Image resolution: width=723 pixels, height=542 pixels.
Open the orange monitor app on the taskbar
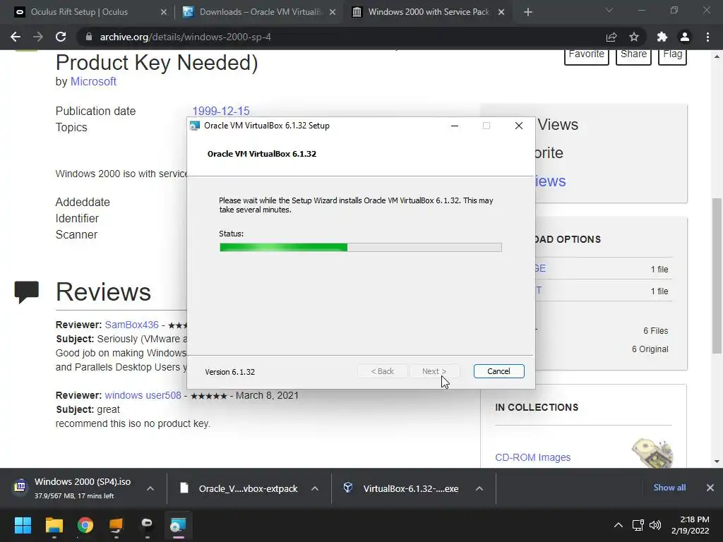pos(116,525)
